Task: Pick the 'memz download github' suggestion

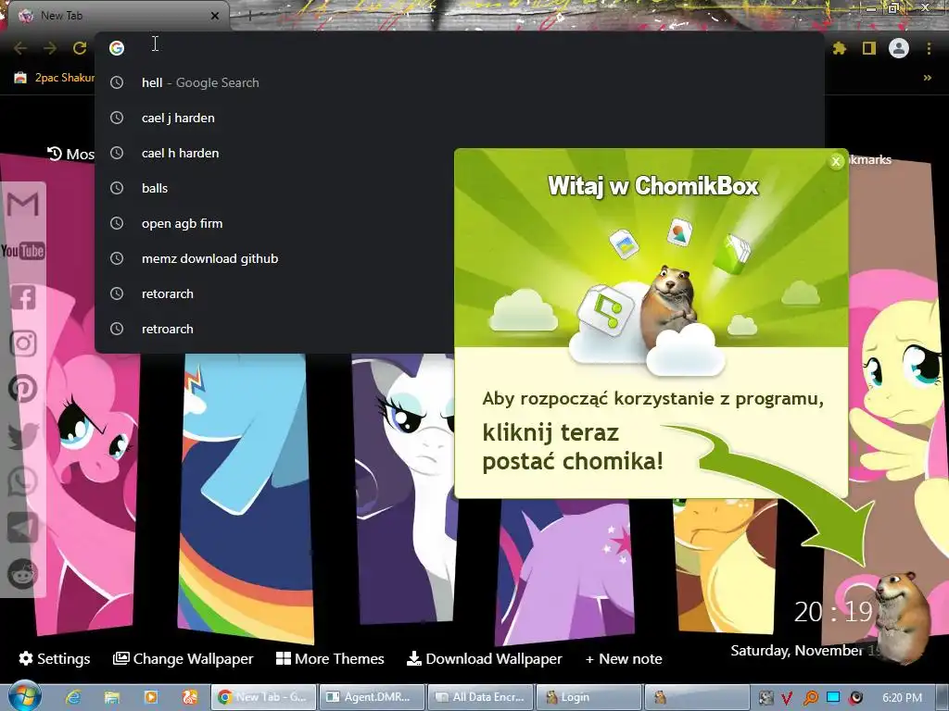Action: point(275,258)
